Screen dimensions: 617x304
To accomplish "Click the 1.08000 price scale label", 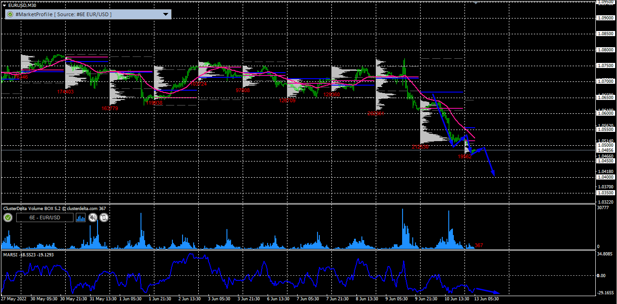I will click(605, 50).
